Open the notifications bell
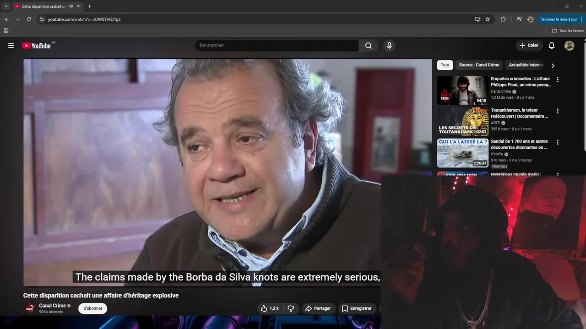This screenshot has width=586, height=329. click(552, 46)
